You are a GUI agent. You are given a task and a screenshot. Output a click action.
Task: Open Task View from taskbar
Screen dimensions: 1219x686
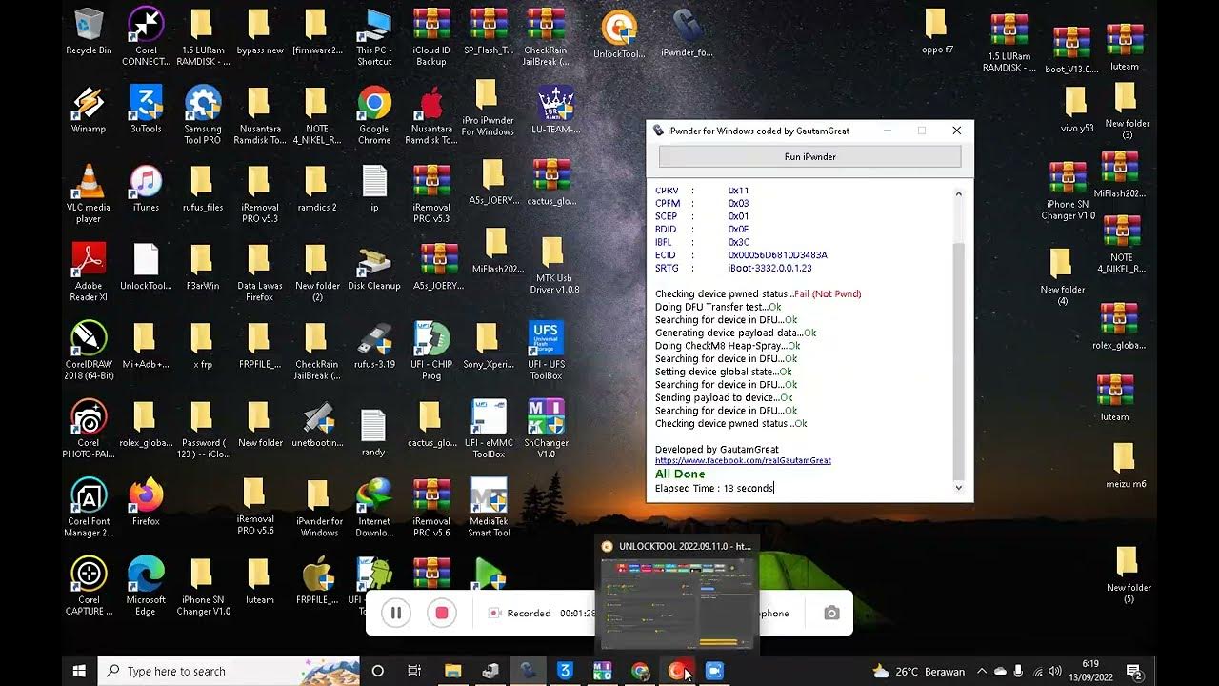[414, 671]
